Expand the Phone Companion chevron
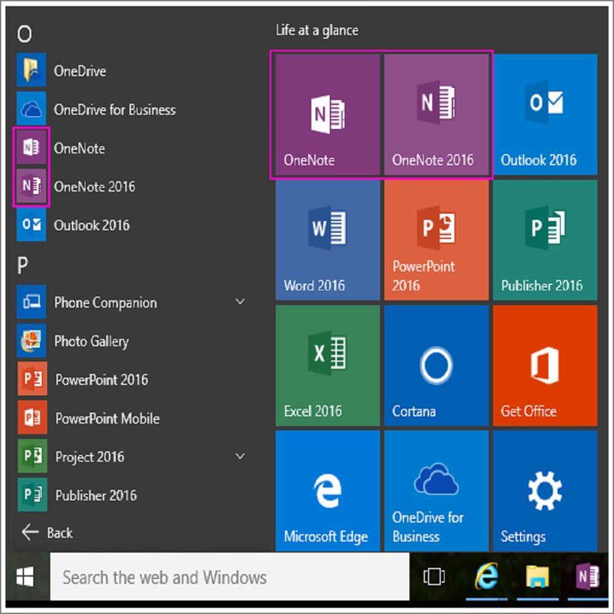614x614 pixels. (x=240, y=301)
